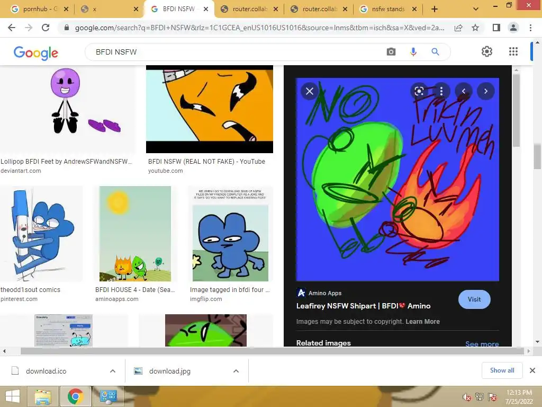Image resolution: width=542 pixels, height=407 pixels.
Task: Select the orange face YouTube thumbnail
Action: [x=210, y=109]
